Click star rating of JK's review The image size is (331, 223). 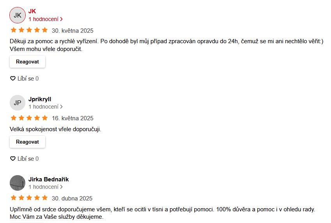29,30
